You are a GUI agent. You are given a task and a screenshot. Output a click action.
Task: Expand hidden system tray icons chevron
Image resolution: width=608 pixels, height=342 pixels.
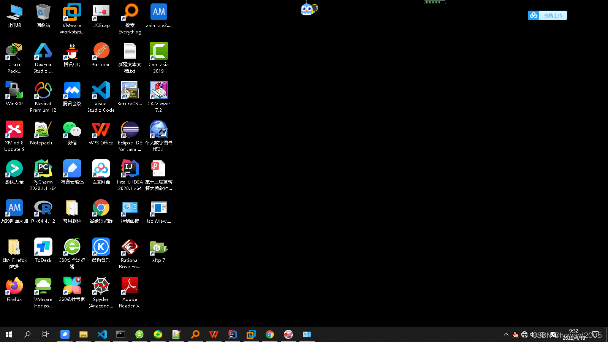click(506, 334)
